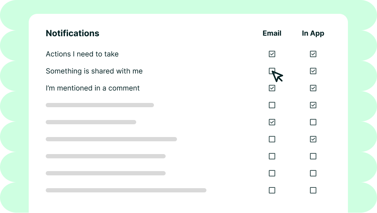This screenshot has width=377, height=213.
Task: Enable Email for the seventh row
Action: point(272,156)
